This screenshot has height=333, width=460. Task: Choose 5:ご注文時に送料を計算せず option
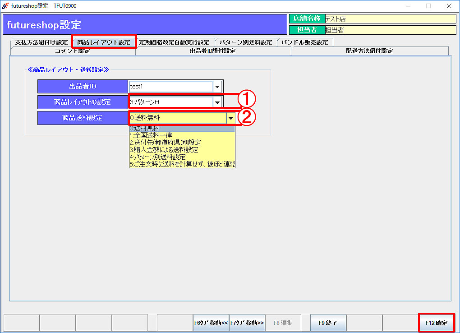[182, 164]
